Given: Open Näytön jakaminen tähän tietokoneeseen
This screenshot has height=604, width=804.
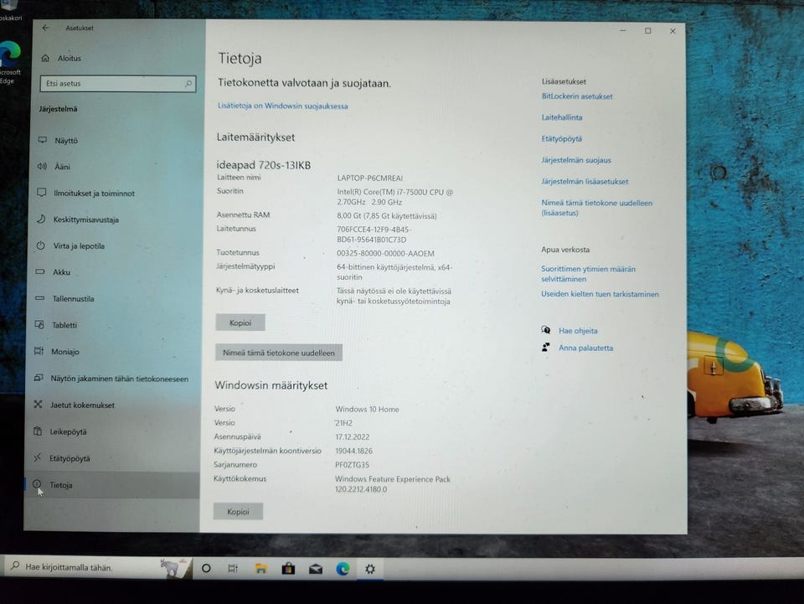Looking at the screenshot, I should point(111,379).
